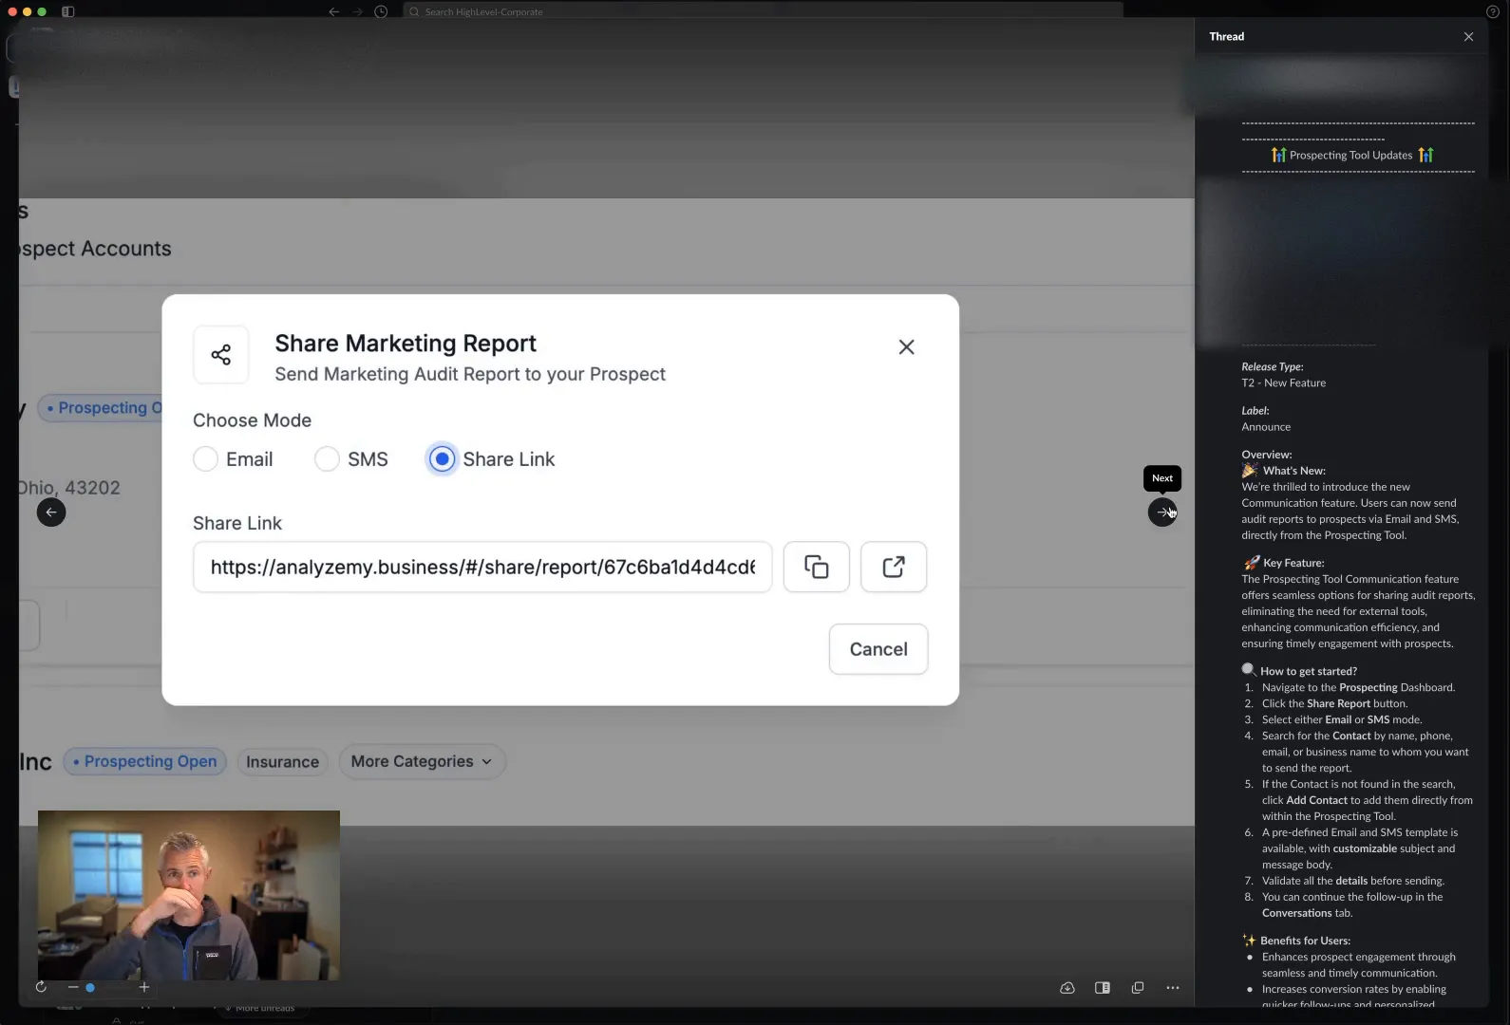Click the Prospecting Open tag near Insurance
The height and width of the screenshot is (1025, 1510).
click(145, 761)
